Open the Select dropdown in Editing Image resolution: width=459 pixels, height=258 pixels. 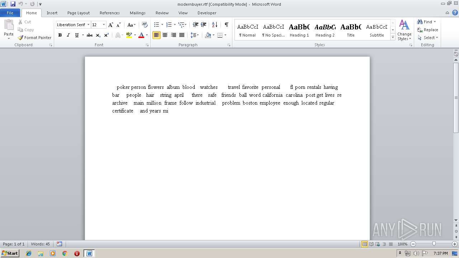click(x=428, y=38)
